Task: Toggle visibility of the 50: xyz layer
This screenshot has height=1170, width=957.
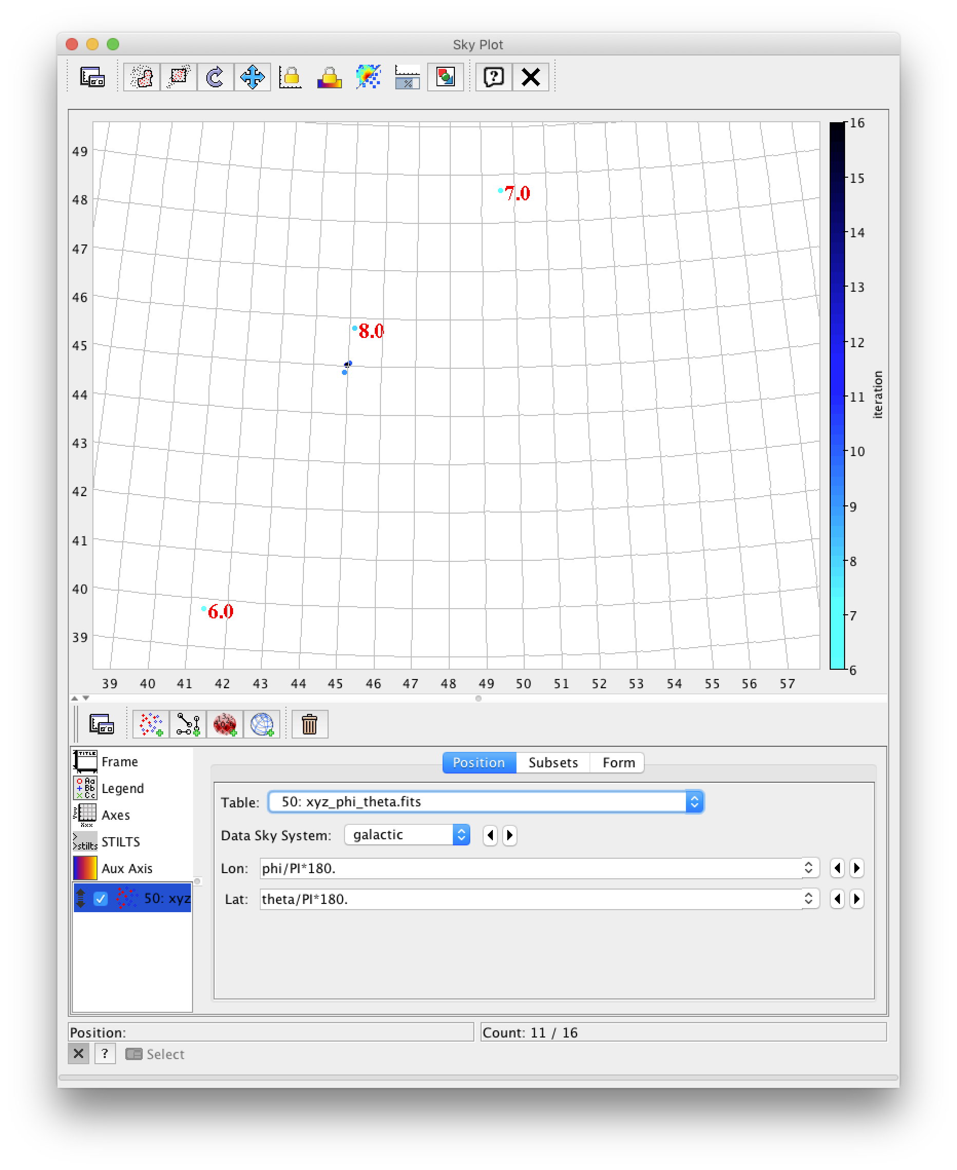Action: coord(100,898)
